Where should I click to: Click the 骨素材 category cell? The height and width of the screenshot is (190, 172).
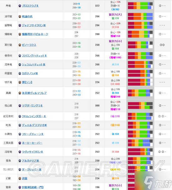[8, 55]
